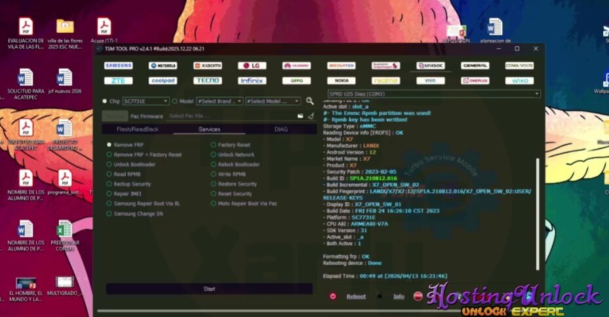Switch to the Services tab

pyautogui.click(x=209, y=129)
